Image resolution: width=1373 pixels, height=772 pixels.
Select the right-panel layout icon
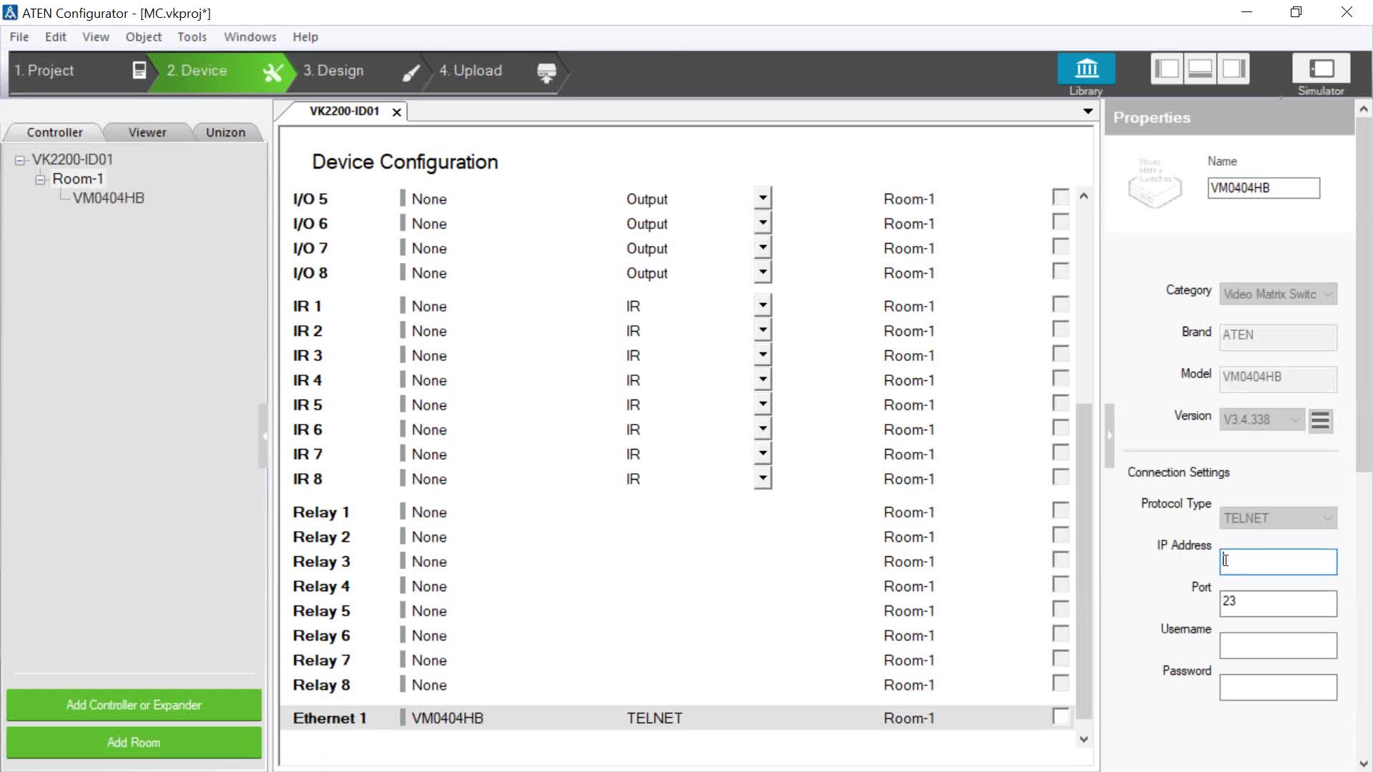tap(1234, 68)
